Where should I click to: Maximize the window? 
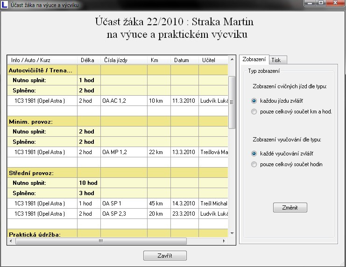click(321, 3)
